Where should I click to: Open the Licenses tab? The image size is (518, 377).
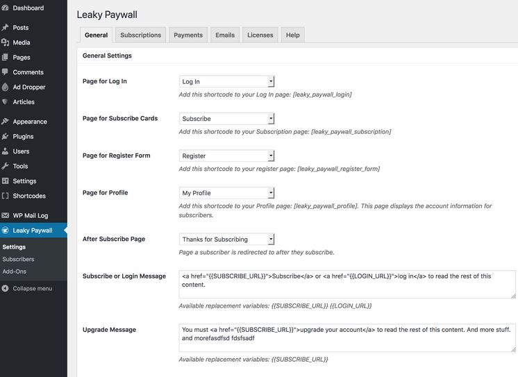(x=260, y=35)
